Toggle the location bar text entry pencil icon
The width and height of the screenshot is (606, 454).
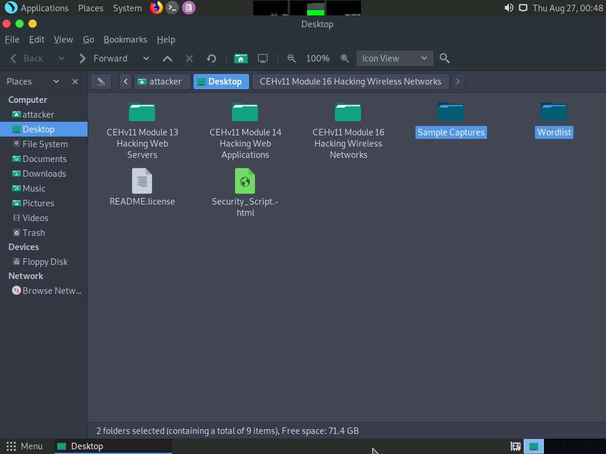(101, 81)
